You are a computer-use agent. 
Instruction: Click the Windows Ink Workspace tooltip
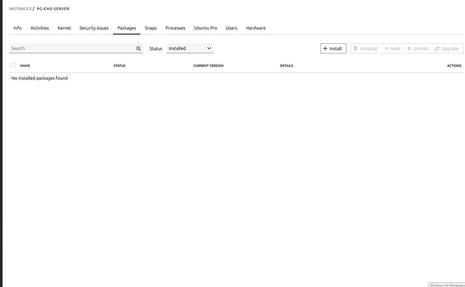447,285
